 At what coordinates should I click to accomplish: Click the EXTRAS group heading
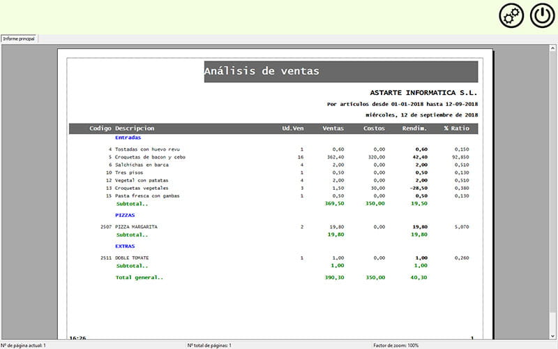pos(125,246)
